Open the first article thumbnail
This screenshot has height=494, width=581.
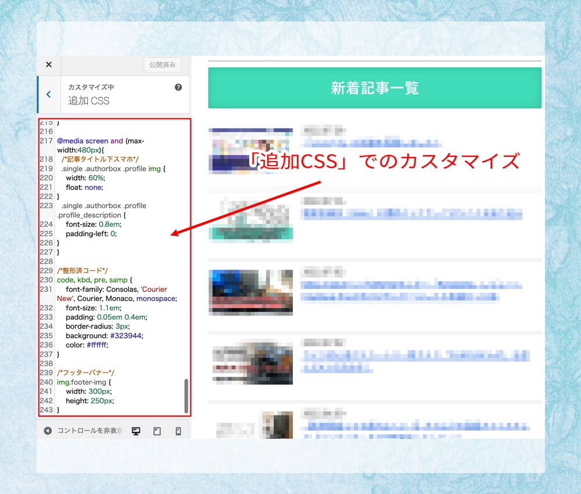point(251,151)
